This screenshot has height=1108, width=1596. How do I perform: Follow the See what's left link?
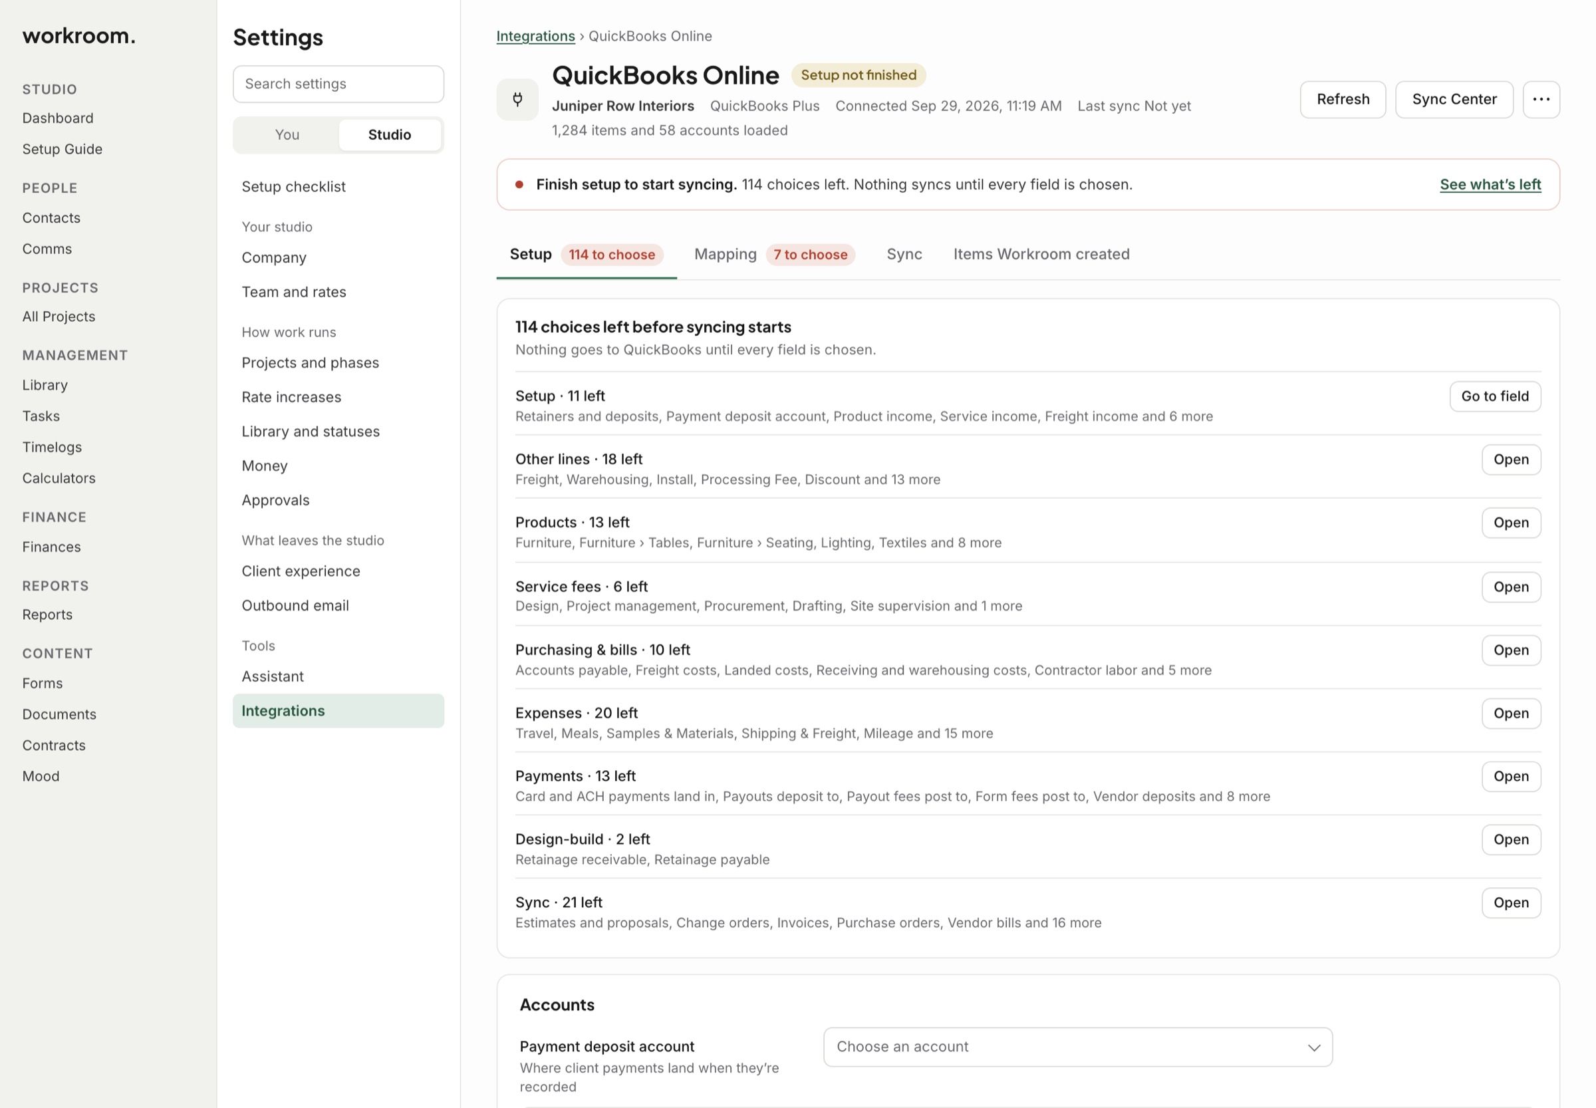(x=1490, y=185)
